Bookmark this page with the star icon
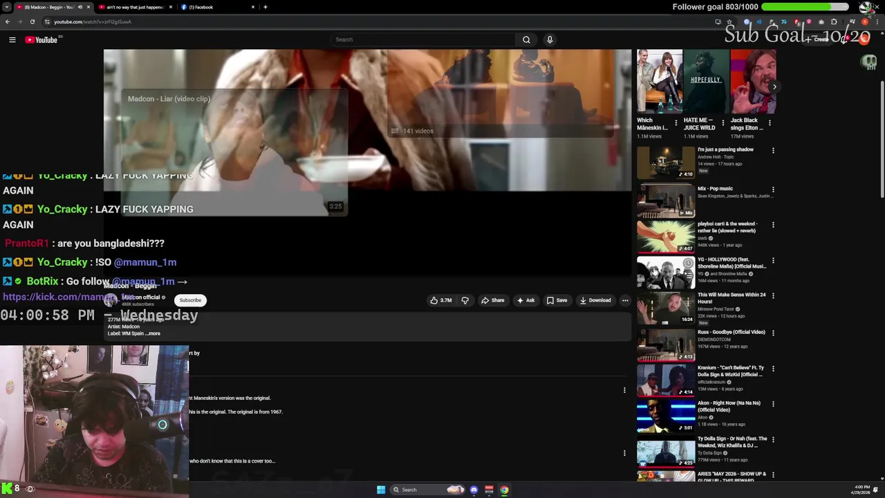This screenshot has height=498, width=885. tap(729, 21)
